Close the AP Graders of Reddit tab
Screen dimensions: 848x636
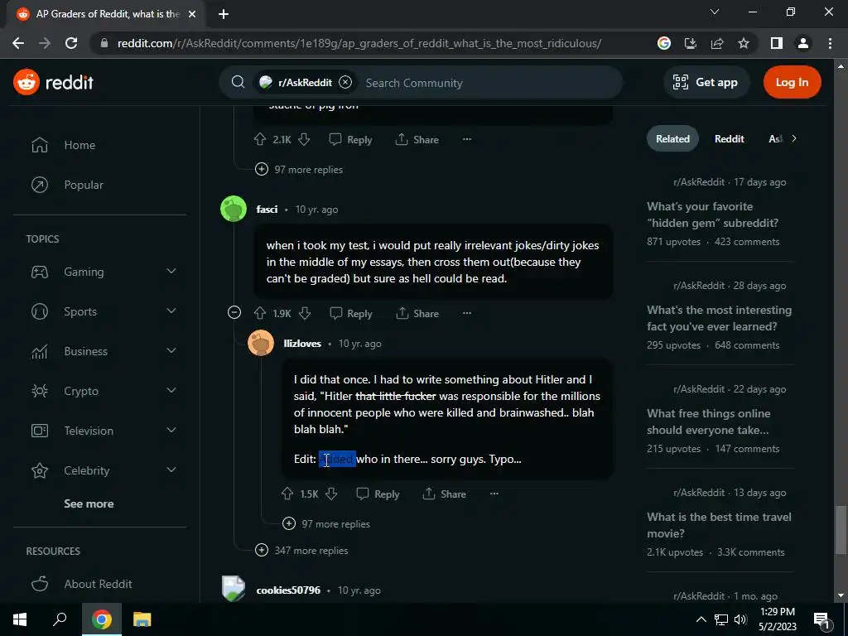coord(192,14)
